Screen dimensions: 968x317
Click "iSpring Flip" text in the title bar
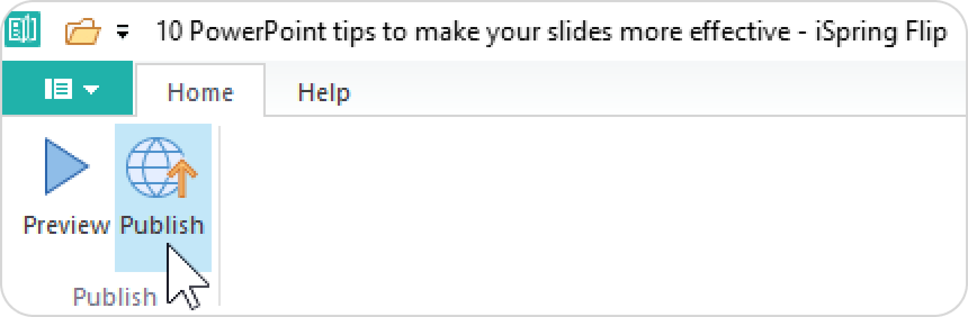click(x=881, y=31)
